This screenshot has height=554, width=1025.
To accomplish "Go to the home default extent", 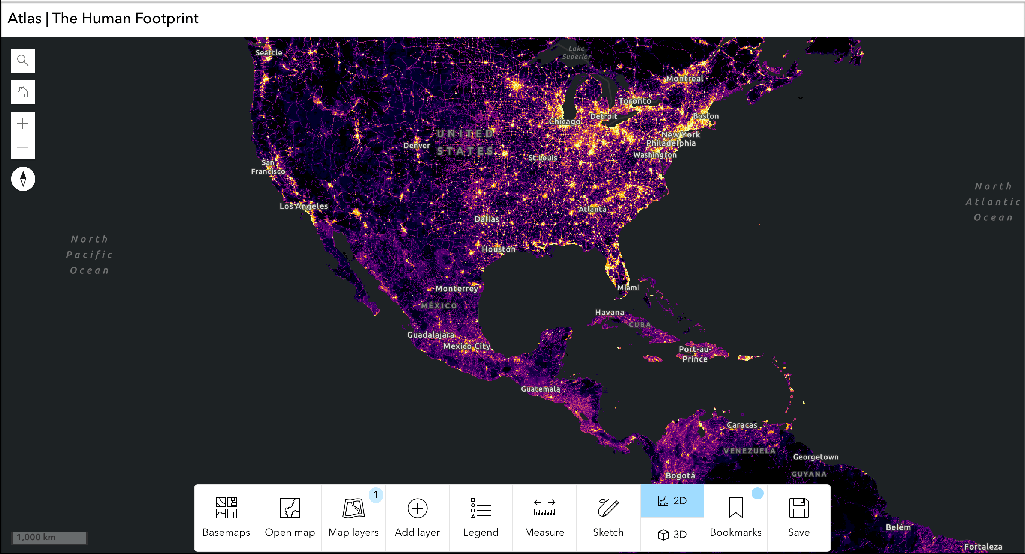I will pyautogui.click(x=23, y=92).
